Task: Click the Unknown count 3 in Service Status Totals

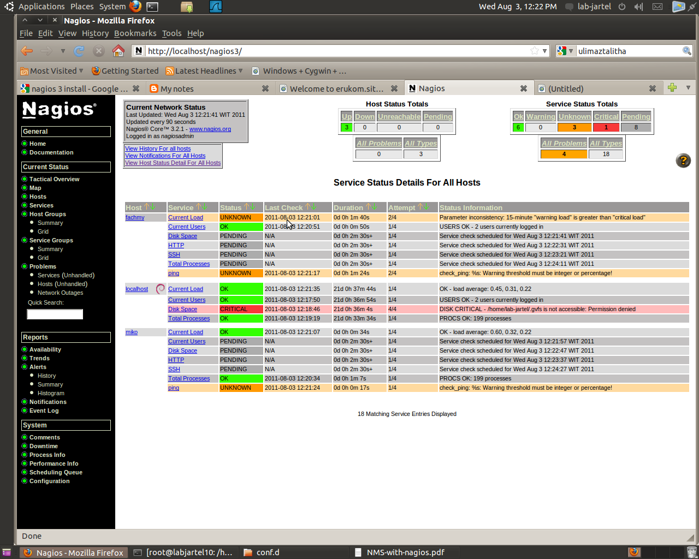Action: coord(574,127)
